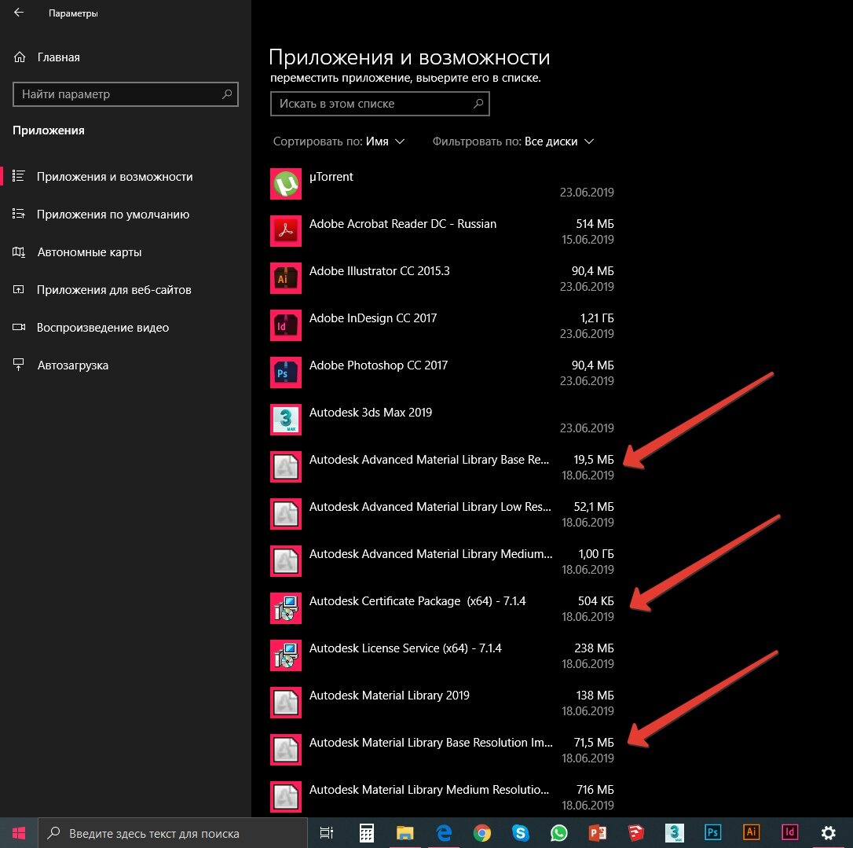Click magnifier icon in app list search
The width and height of the screenshot is (853, 848).
point(478,104)
